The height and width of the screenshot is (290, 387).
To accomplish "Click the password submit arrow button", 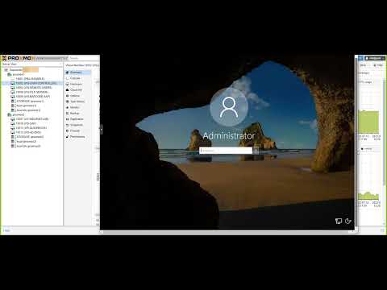I will [x=256, y=151].
